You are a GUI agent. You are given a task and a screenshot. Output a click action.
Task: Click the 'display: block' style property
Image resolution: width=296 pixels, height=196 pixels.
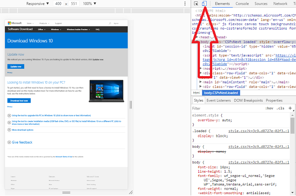click(213, 136)
